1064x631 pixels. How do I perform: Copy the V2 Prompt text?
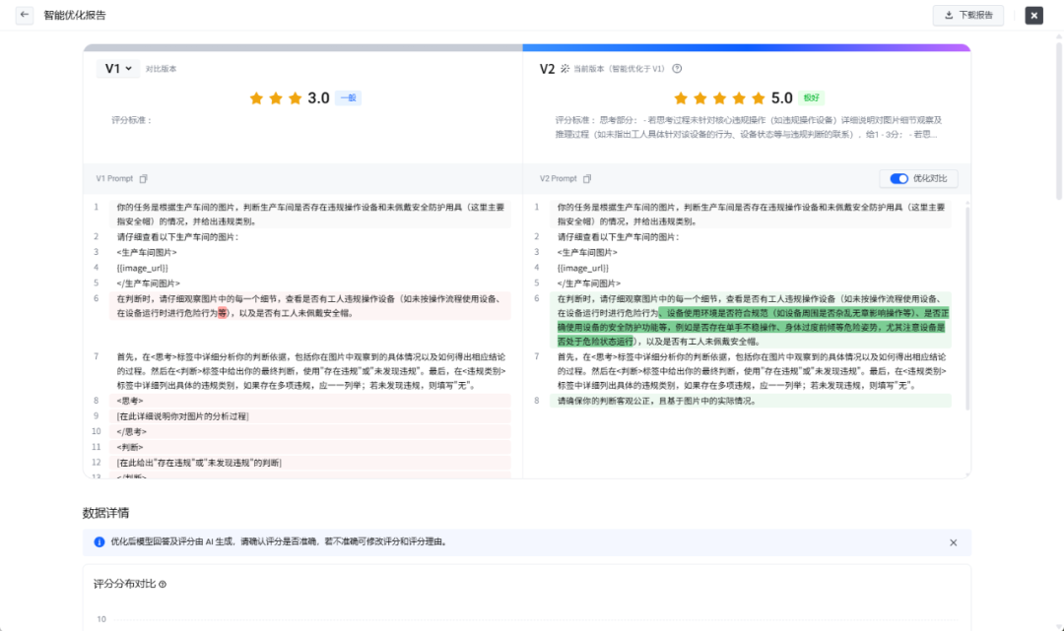pyautogui.click(x=587, y=179)
